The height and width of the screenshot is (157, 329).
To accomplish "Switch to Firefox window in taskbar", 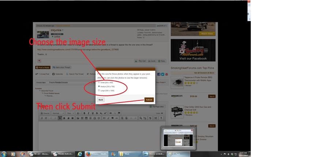I will [95, 154].
